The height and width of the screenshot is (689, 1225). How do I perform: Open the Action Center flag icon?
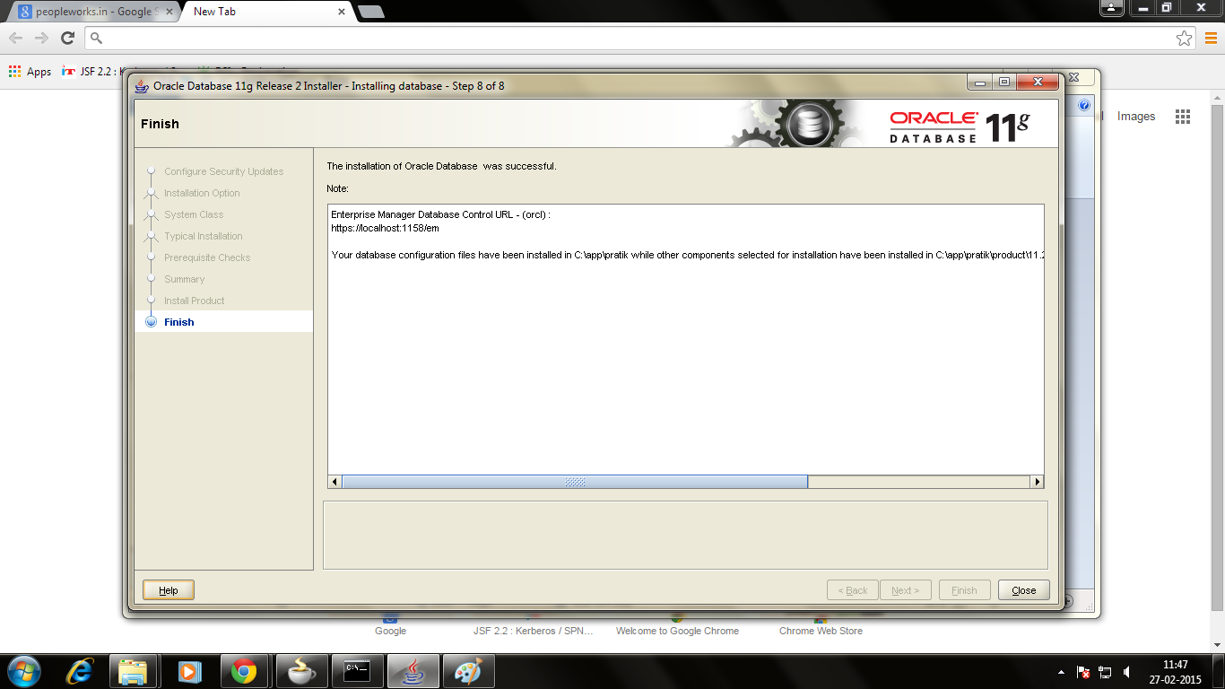tap(1083, 672)
